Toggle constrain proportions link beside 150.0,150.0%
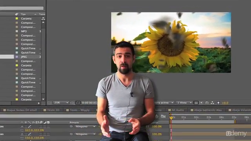The image size is (251, 141). coord(22,138)
